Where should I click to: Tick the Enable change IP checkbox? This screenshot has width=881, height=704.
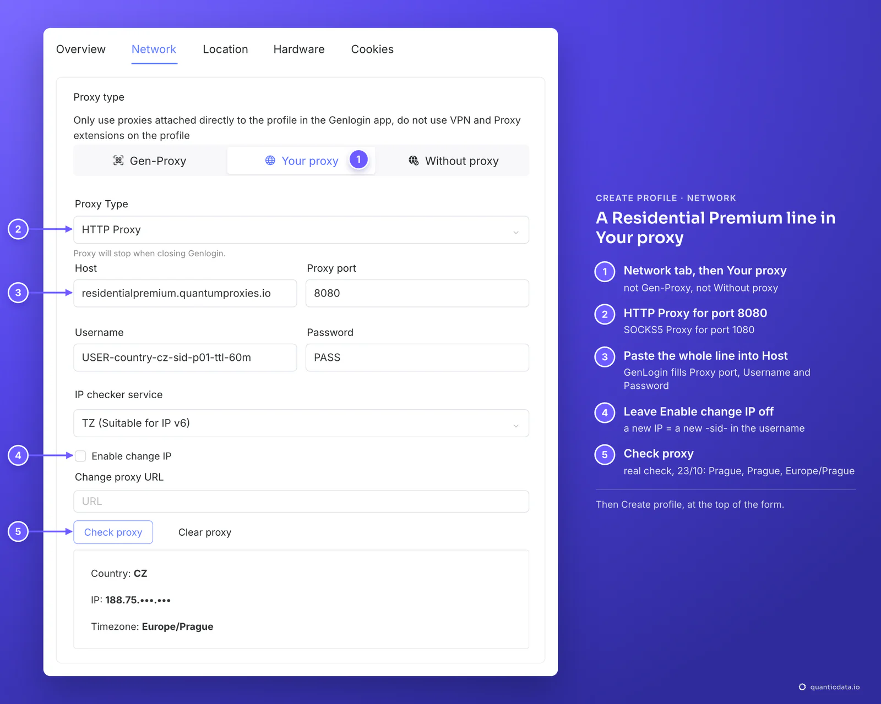pos(80,456)
